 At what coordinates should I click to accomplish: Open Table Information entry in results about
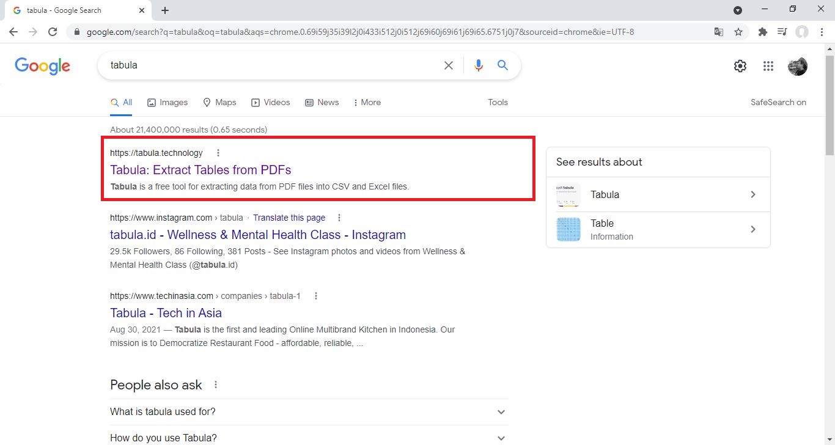[x=658, y=229]
